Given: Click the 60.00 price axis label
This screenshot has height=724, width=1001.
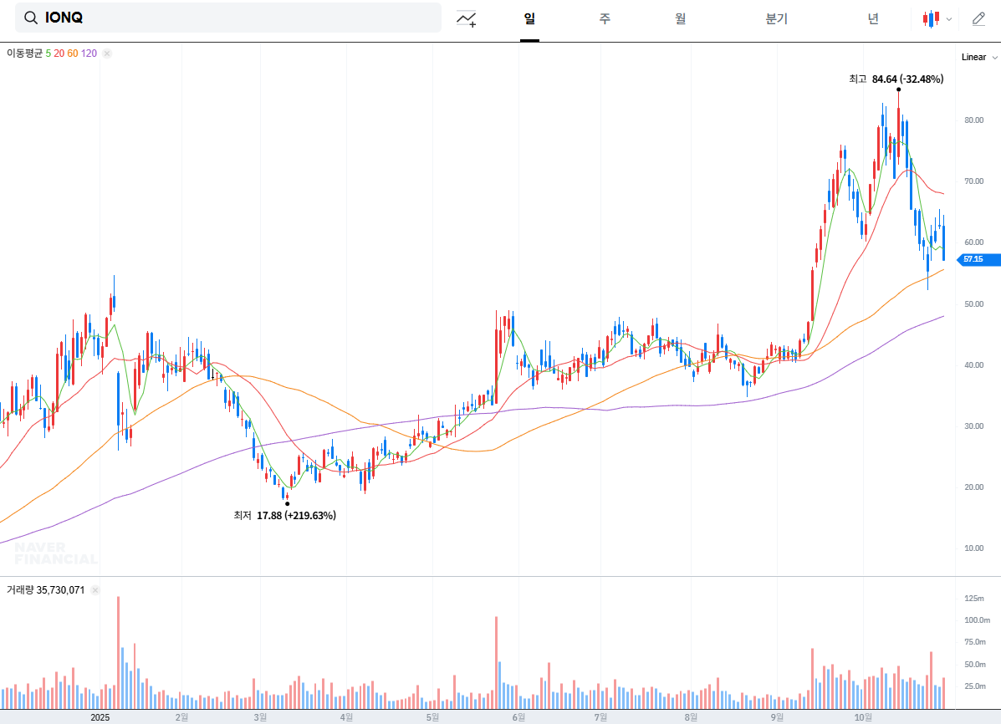Looking at the screenshot, I should click(973, 242).
